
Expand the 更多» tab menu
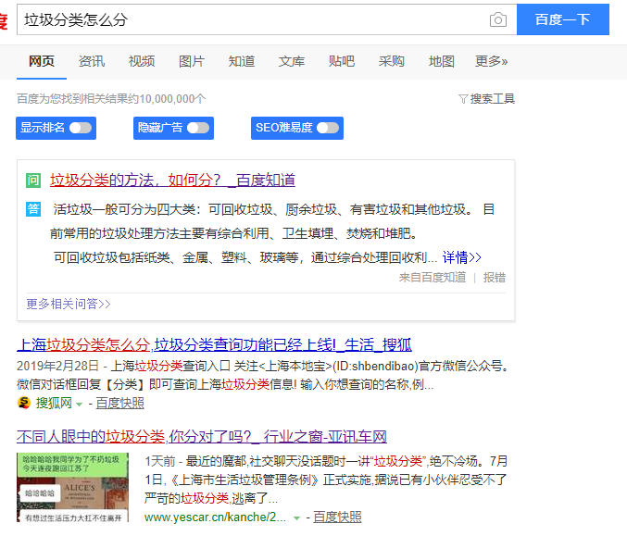[492, 61]
